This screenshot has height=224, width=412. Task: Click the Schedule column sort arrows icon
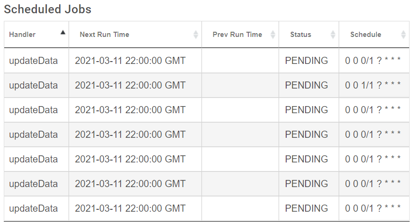(x=403, y=35)
